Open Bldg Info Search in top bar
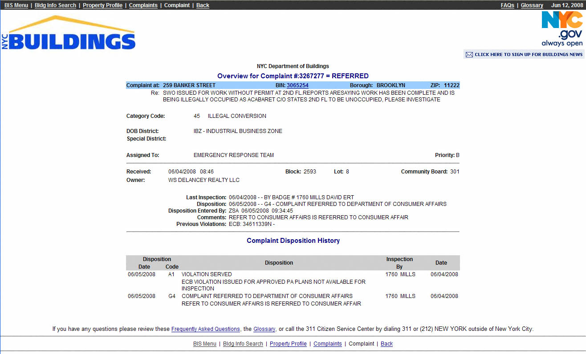 (x=55, y=5)
